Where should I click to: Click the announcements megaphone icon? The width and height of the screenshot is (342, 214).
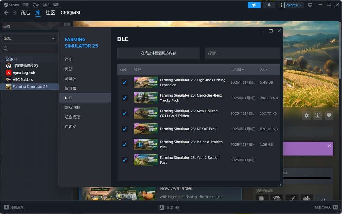(254, 5)
